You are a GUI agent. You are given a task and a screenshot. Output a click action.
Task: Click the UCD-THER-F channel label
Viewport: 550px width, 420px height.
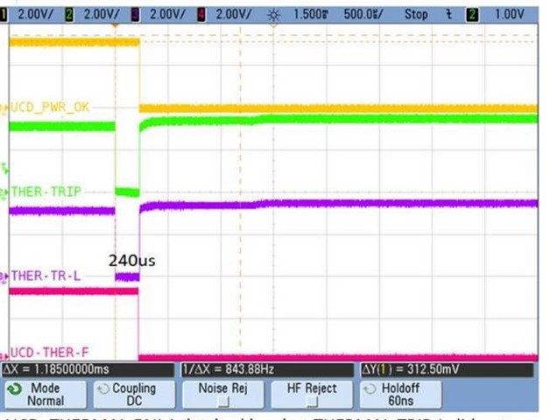pos(49,353)
